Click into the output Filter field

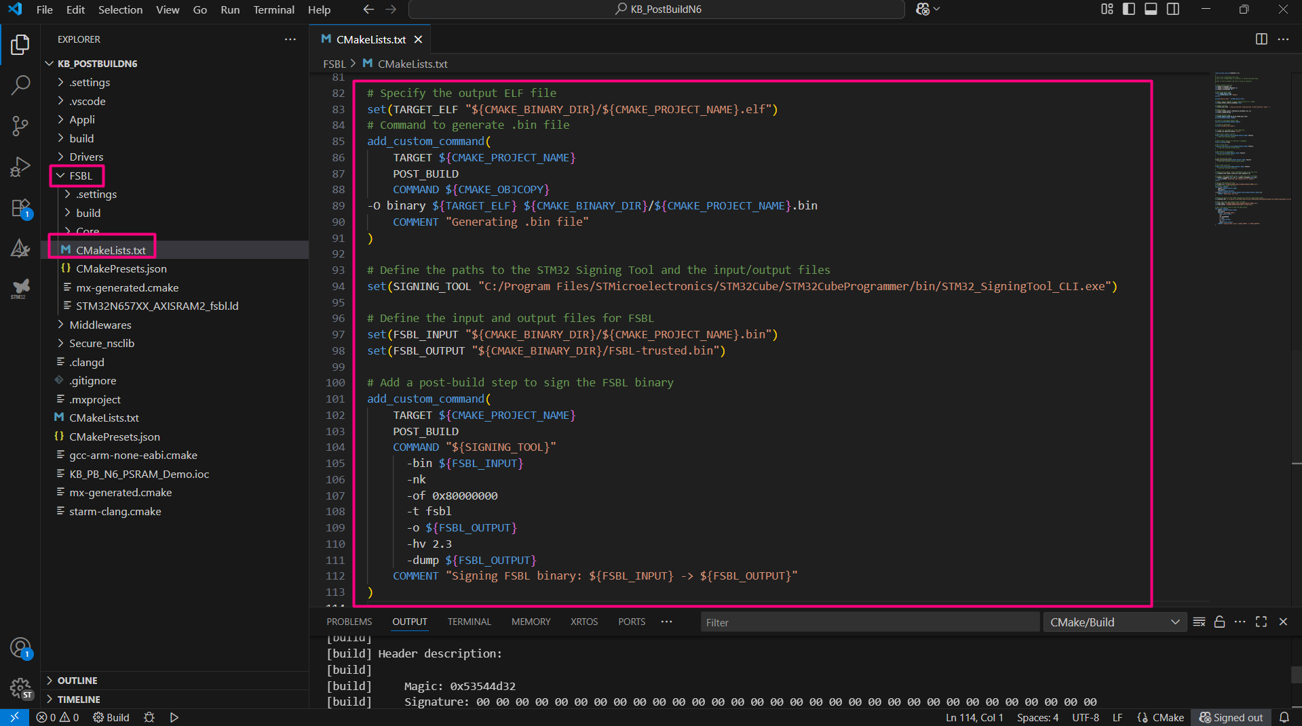(868, 622)
